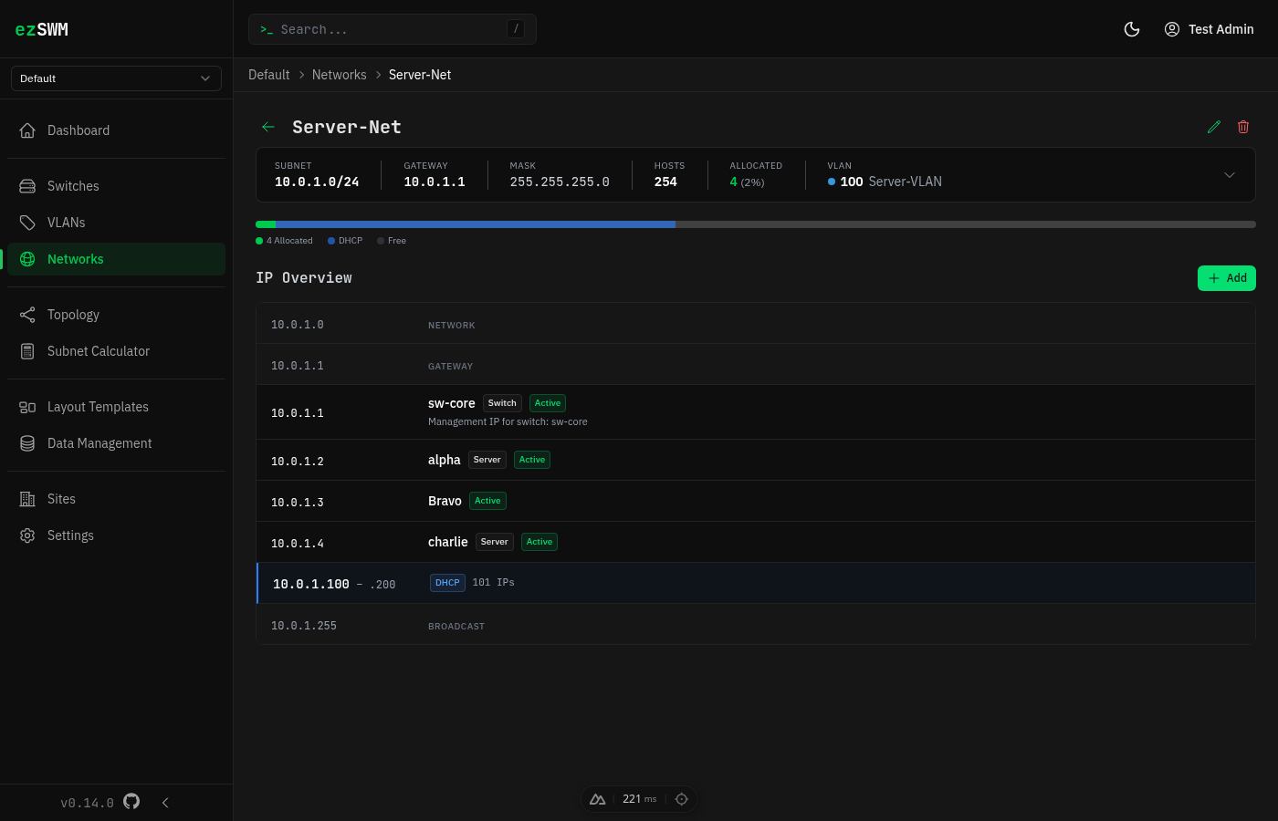1278x821 pixels.
Task: Click the Data Management database icon
Action: click(x=27, y=443)
